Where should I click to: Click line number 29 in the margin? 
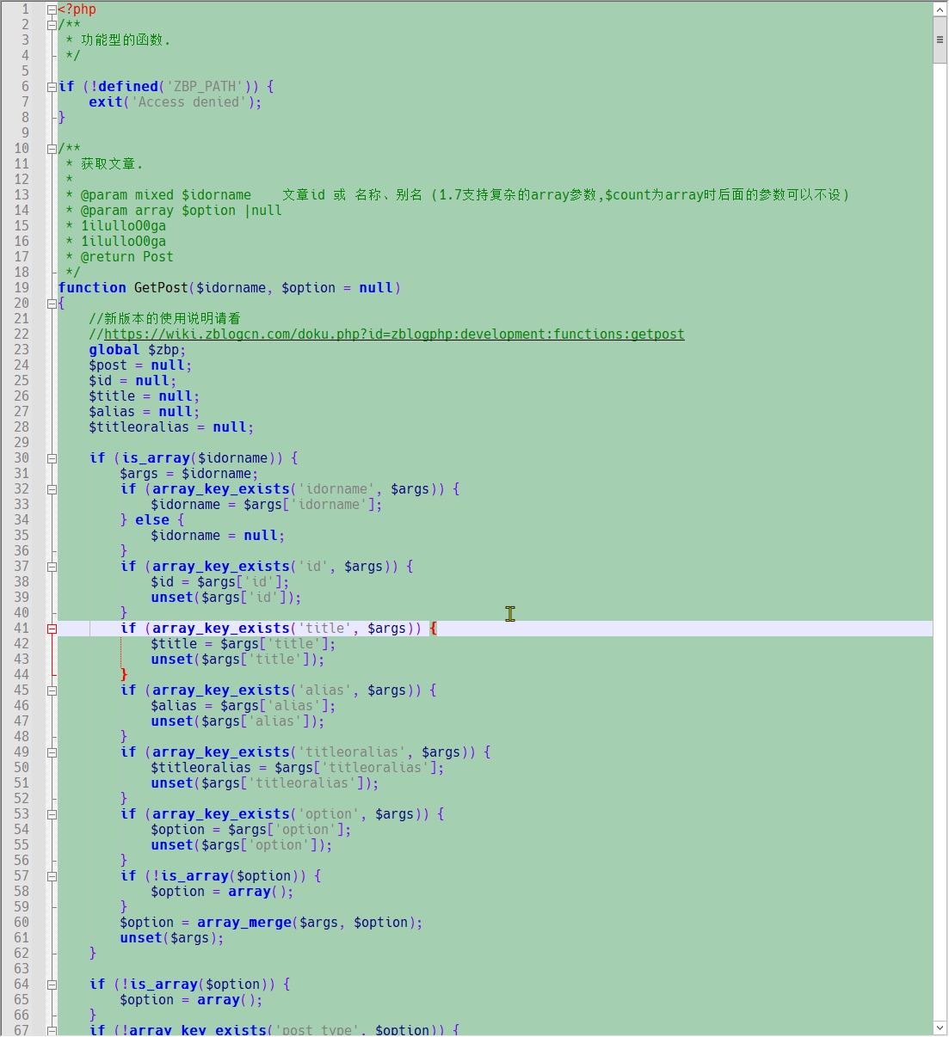22,443
